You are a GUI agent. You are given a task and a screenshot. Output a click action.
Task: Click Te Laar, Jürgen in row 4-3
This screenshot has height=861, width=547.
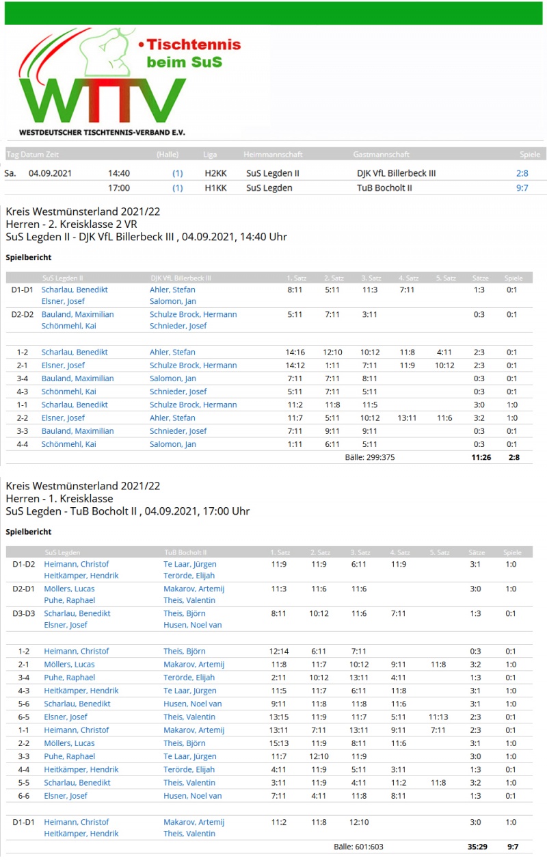(189, 691)
